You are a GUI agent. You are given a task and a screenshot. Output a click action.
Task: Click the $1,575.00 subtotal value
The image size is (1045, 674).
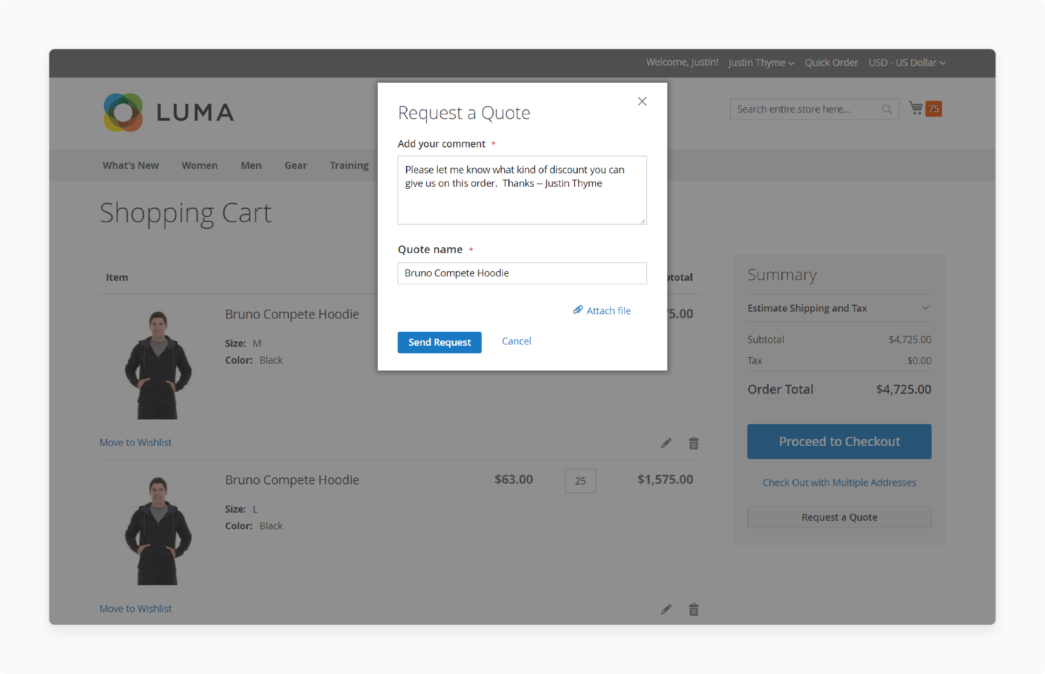point(665,480)
